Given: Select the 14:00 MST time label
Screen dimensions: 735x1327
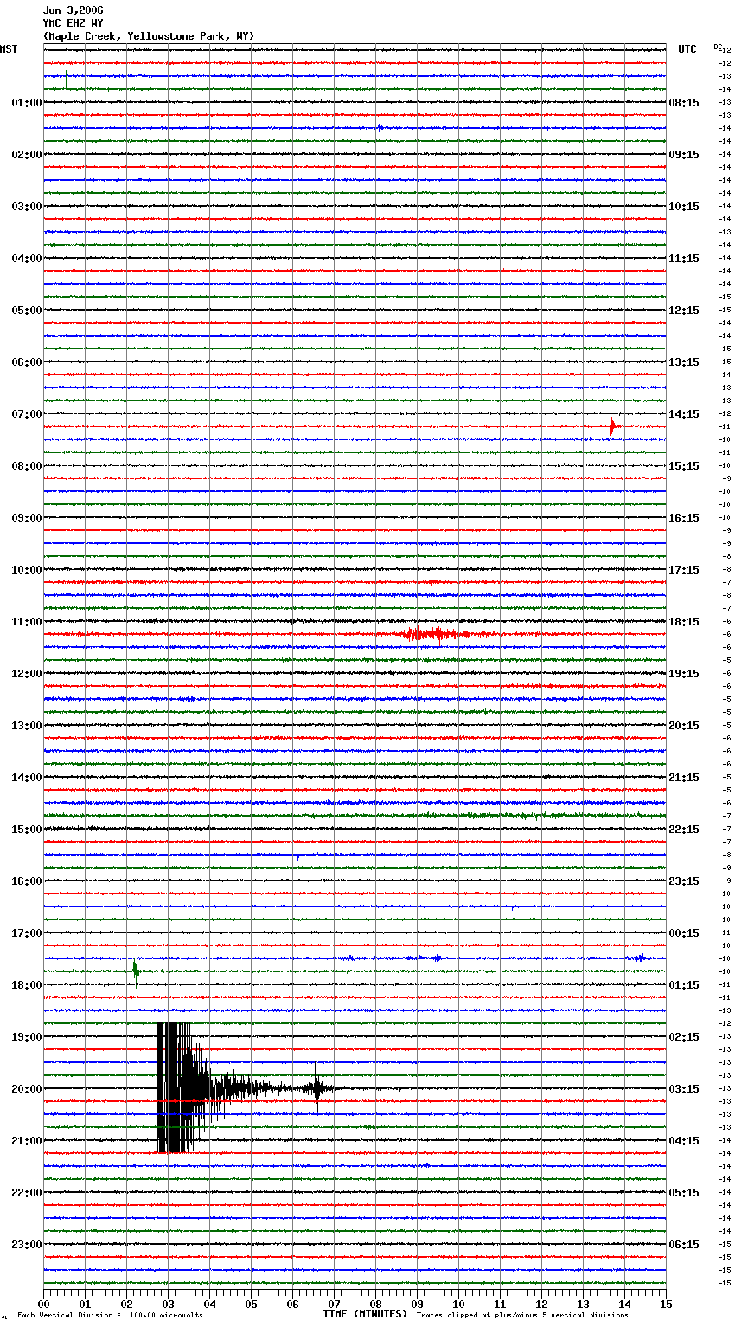Looking at the screenshot, I should [27, 778].
